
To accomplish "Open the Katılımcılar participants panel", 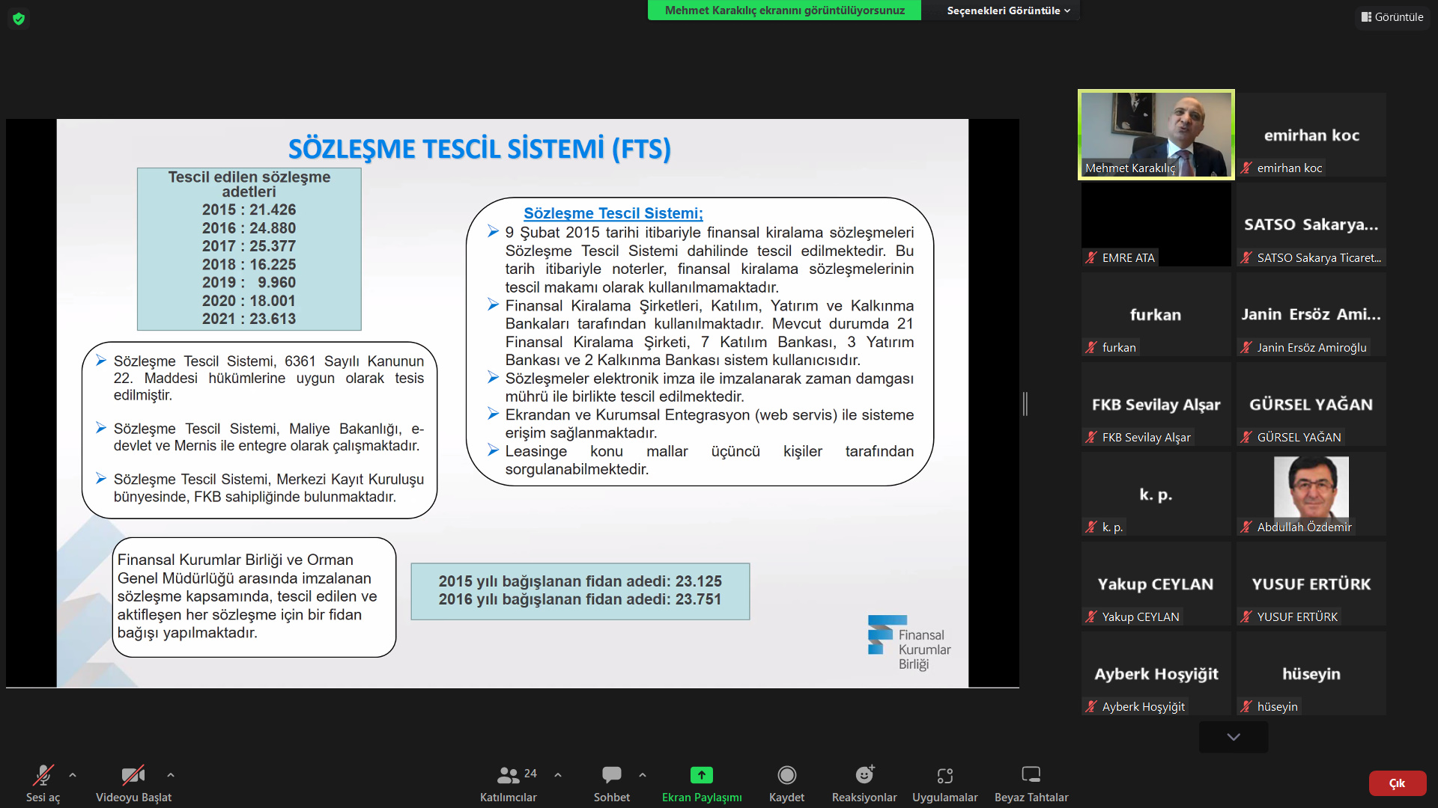I will (509, 776).
